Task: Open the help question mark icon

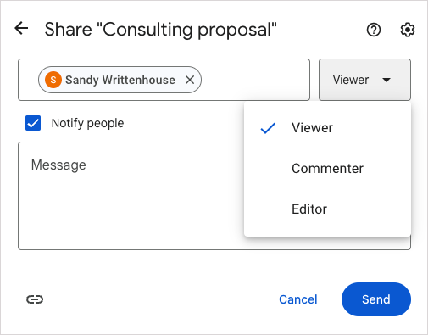Action: 374,30
